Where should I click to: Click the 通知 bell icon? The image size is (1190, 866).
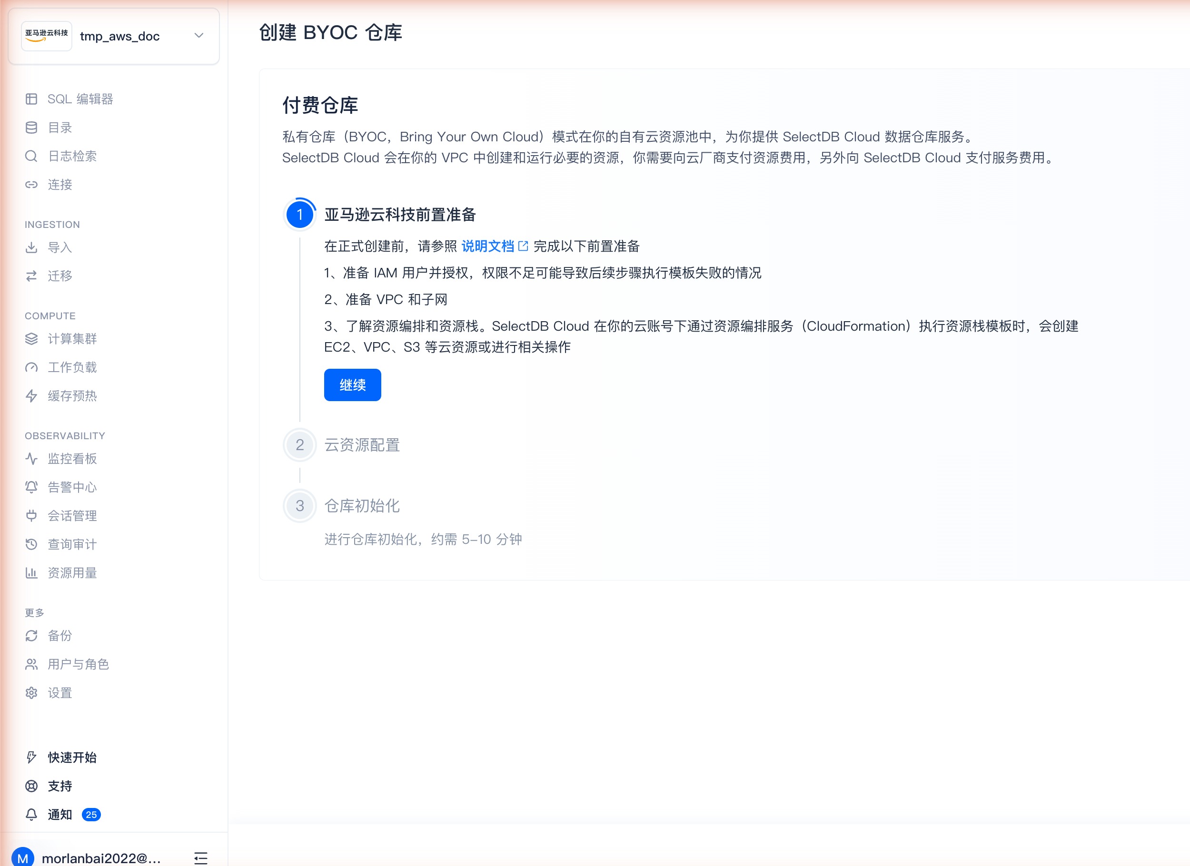coord(31,815)
